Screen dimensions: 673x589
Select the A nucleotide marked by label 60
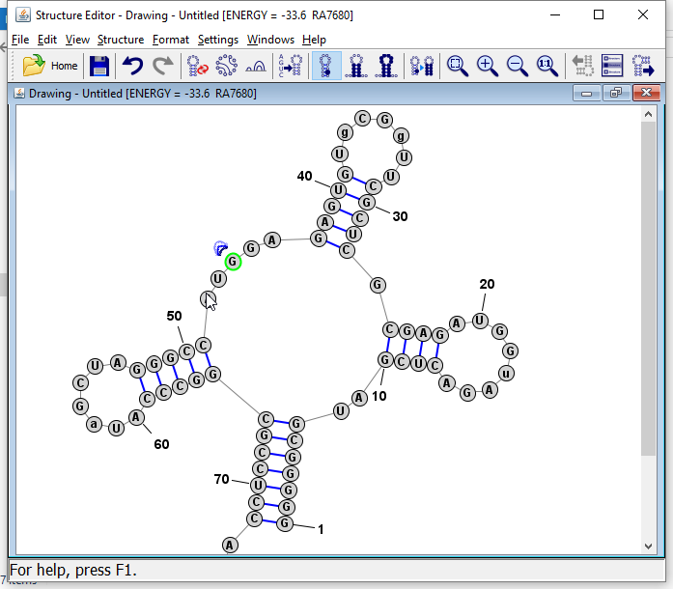pos(136,417)
